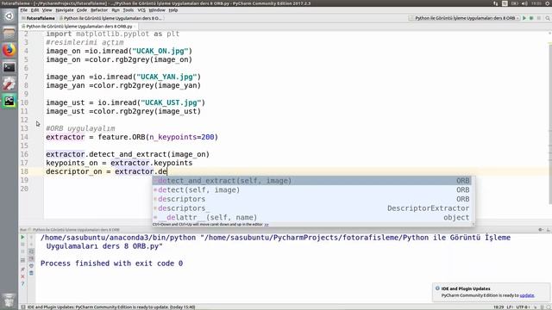
Task: Click the editor vertical scrollbar
Action: click(550, 123)
